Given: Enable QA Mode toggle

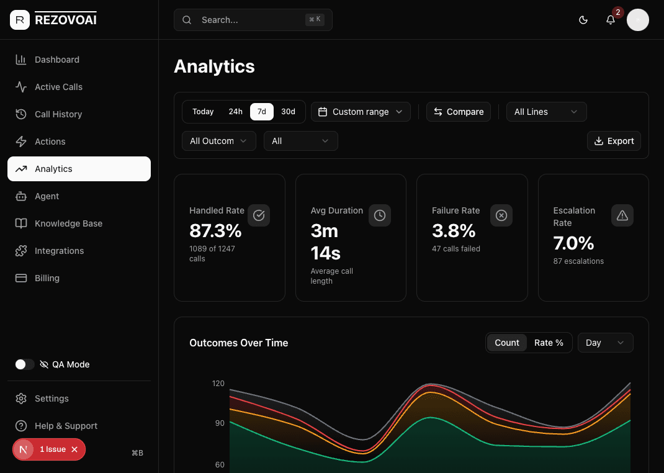Looking at the screenshot, I should click(24, 364).
